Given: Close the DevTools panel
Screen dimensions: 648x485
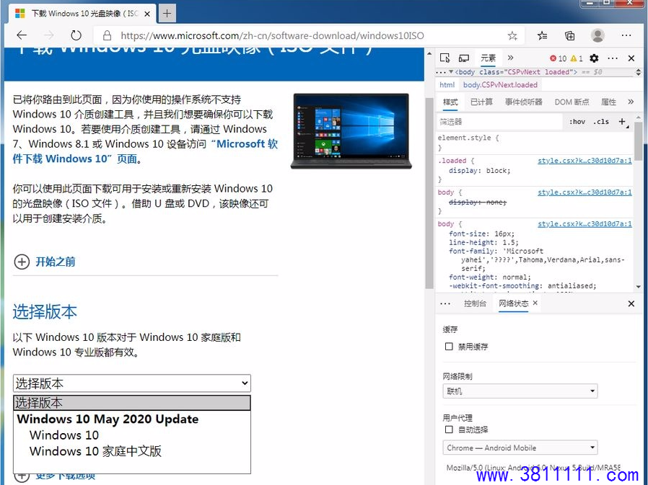Looking at the screenshot, I should 631,58.
